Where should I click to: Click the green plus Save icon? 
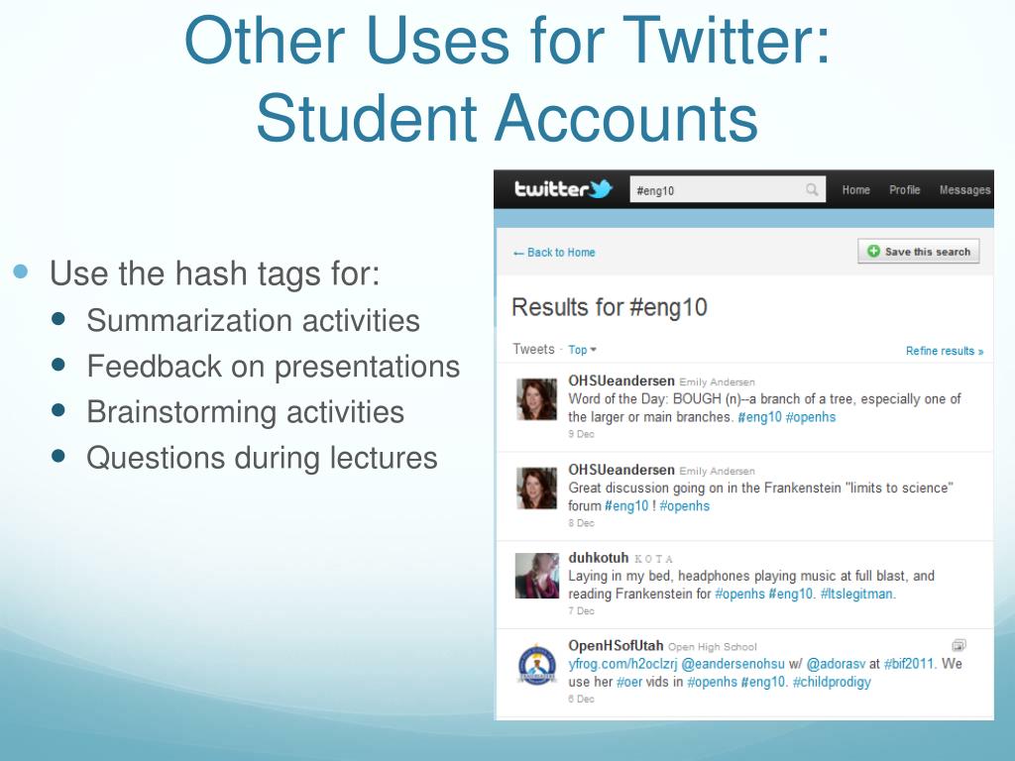point(873,251)
